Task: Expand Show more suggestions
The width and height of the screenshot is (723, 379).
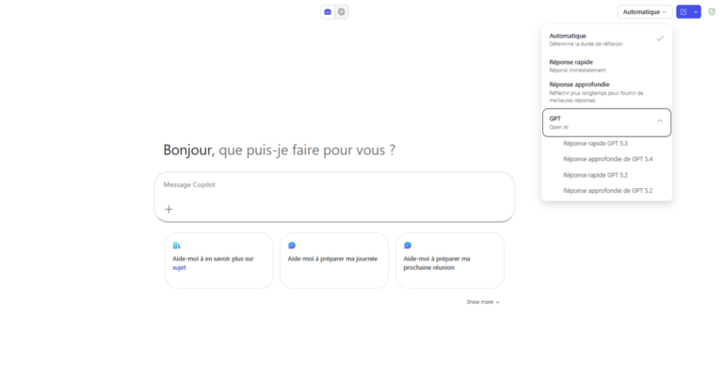Action: click(483, 302)
